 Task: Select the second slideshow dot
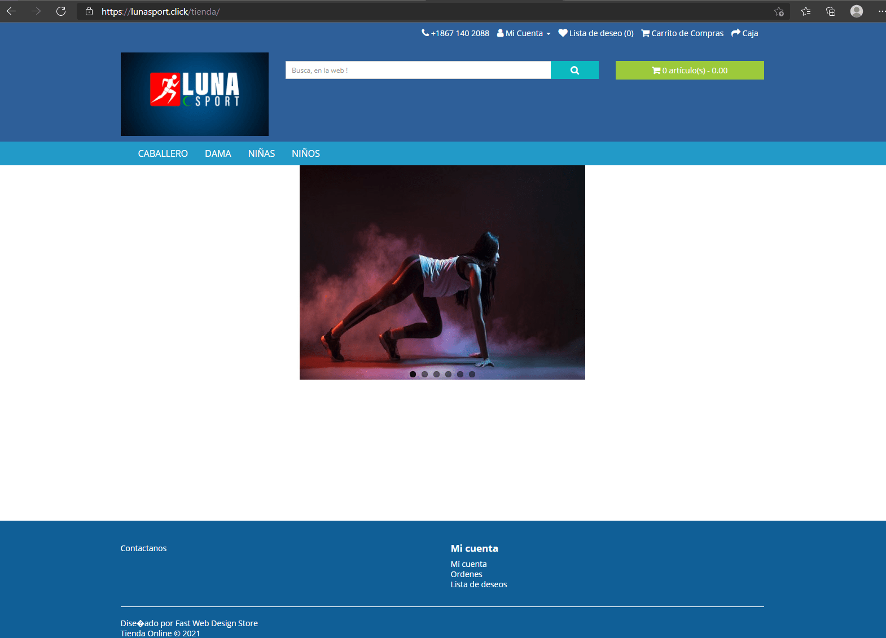[x=425, y=374]
